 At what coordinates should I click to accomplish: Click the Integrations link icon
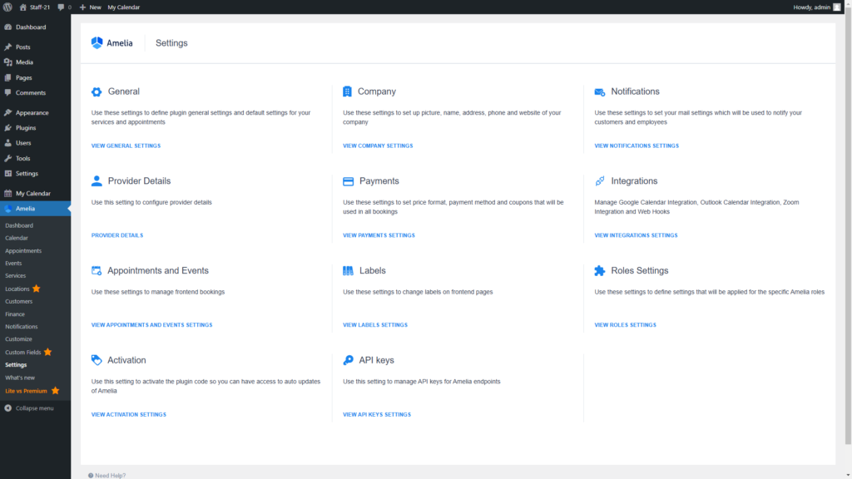pos(600,181)
